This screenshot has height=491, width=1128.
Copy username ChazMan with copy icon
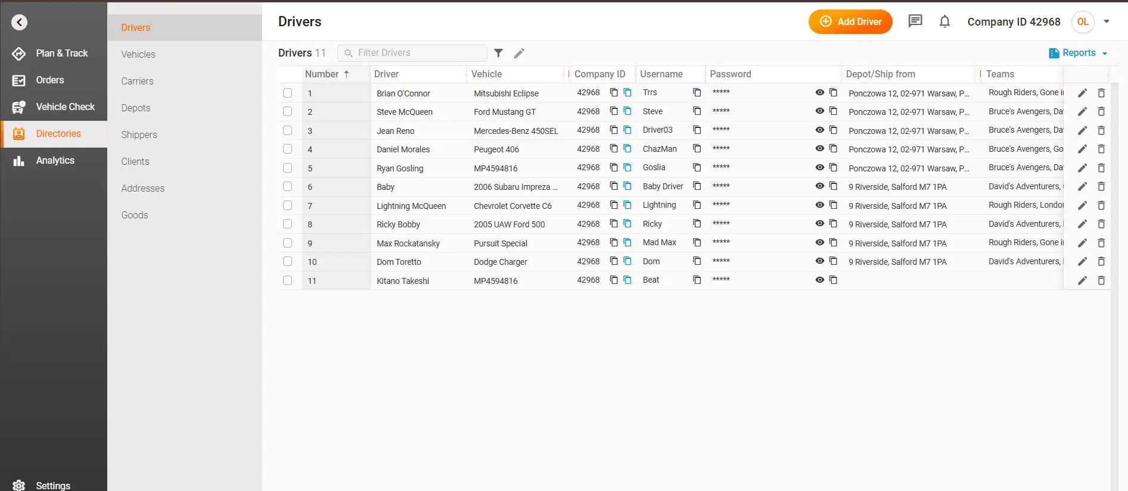click(x=697, y=148)
